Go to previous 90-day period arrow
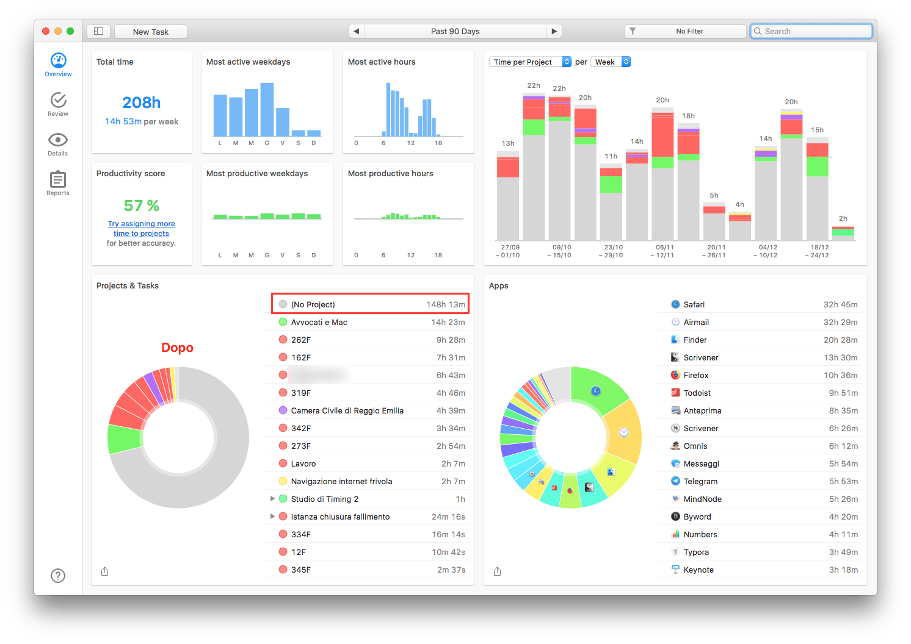 (356, 31)
